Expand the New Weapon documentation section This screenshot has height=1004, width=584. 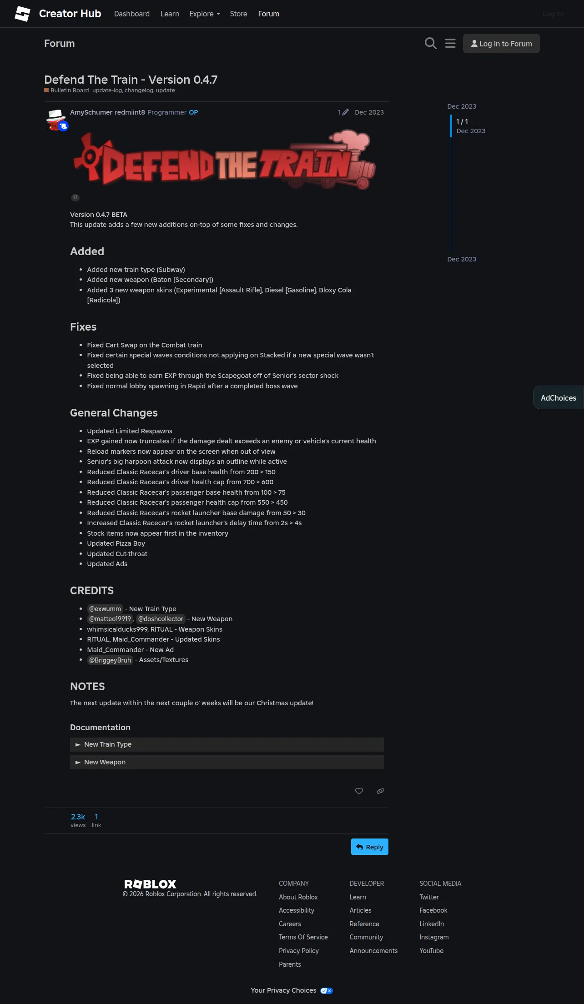pos(227,762)
